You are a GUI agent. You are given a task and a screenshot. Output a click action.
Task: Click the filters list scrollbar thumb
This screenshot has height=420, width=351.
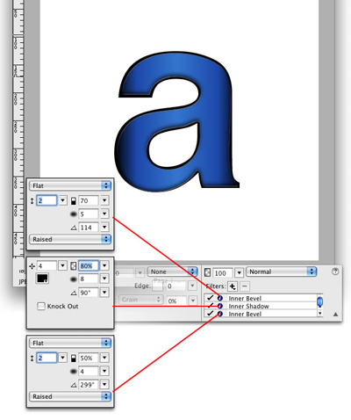[x=320, y=302]
